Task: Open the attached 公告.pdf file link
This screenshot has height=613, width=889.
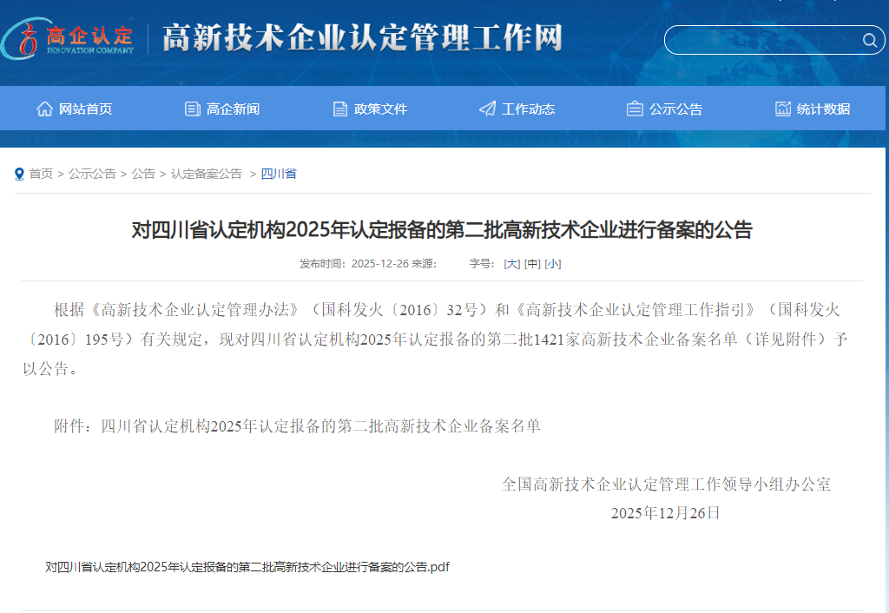Action: coord(247,566)
